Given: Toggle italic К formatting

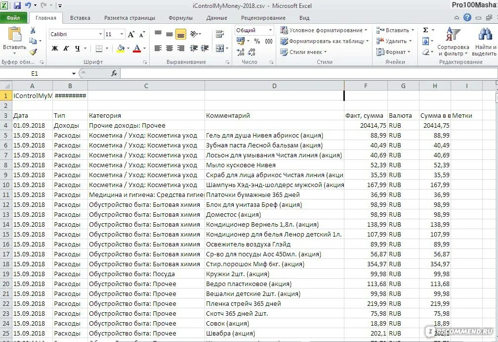Looking at the screenshot, I should pyautogui.click(x=66, y=49).
